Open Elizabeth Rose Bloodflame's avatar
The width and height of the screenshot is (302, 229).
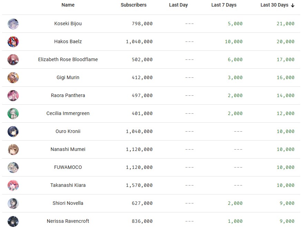pos(13,60)
